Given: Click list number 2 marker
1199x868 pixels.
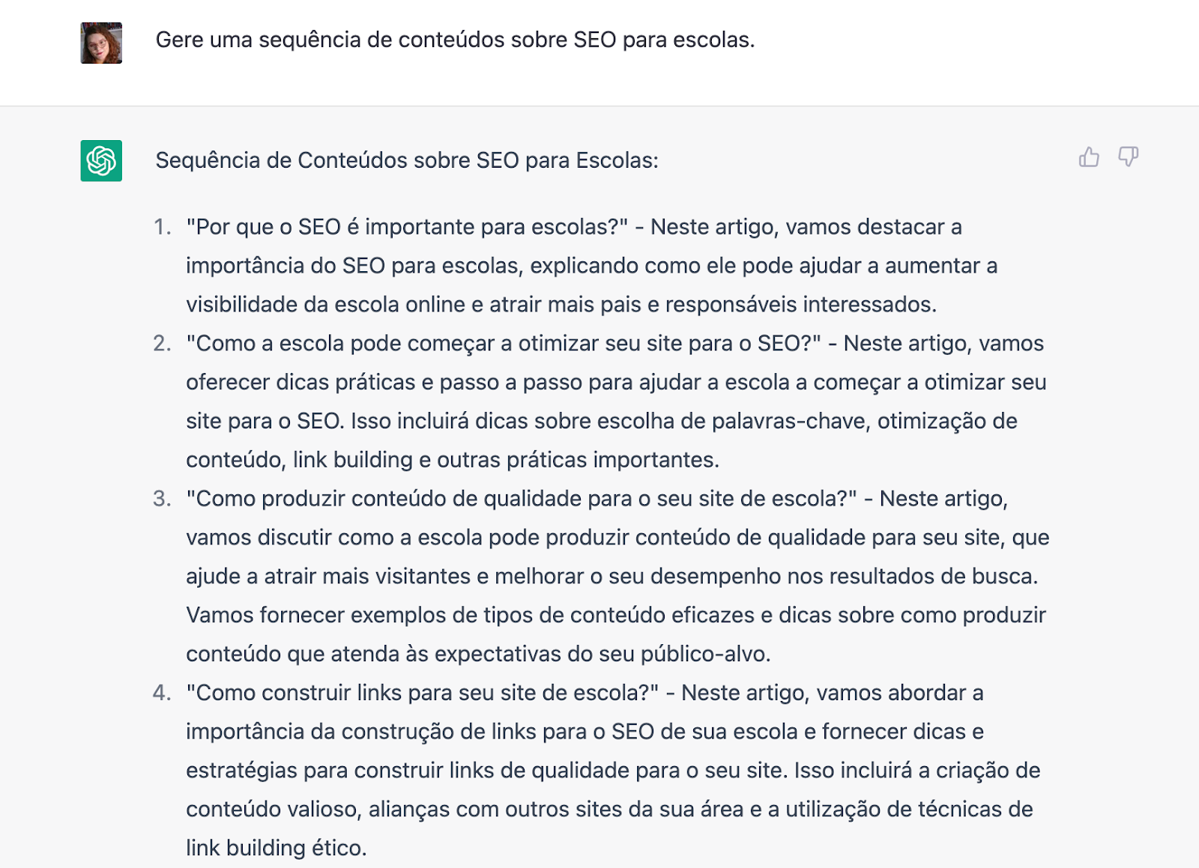Looking at the screenshot, I should (163, 343).
